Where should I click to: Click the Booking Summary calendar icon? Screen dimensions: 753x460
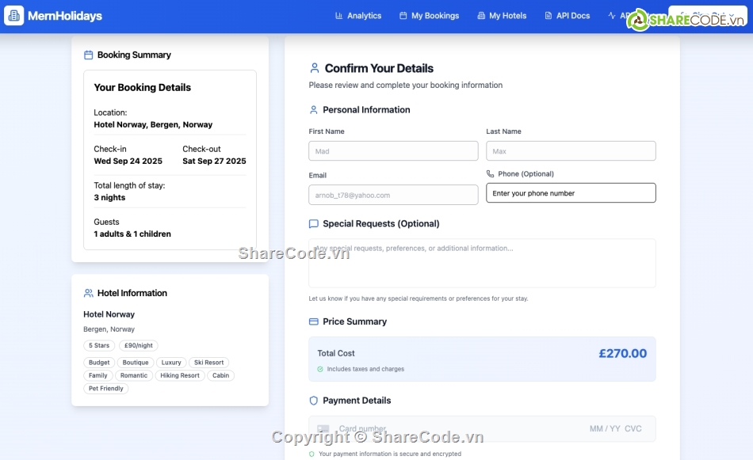click(89, 55)
